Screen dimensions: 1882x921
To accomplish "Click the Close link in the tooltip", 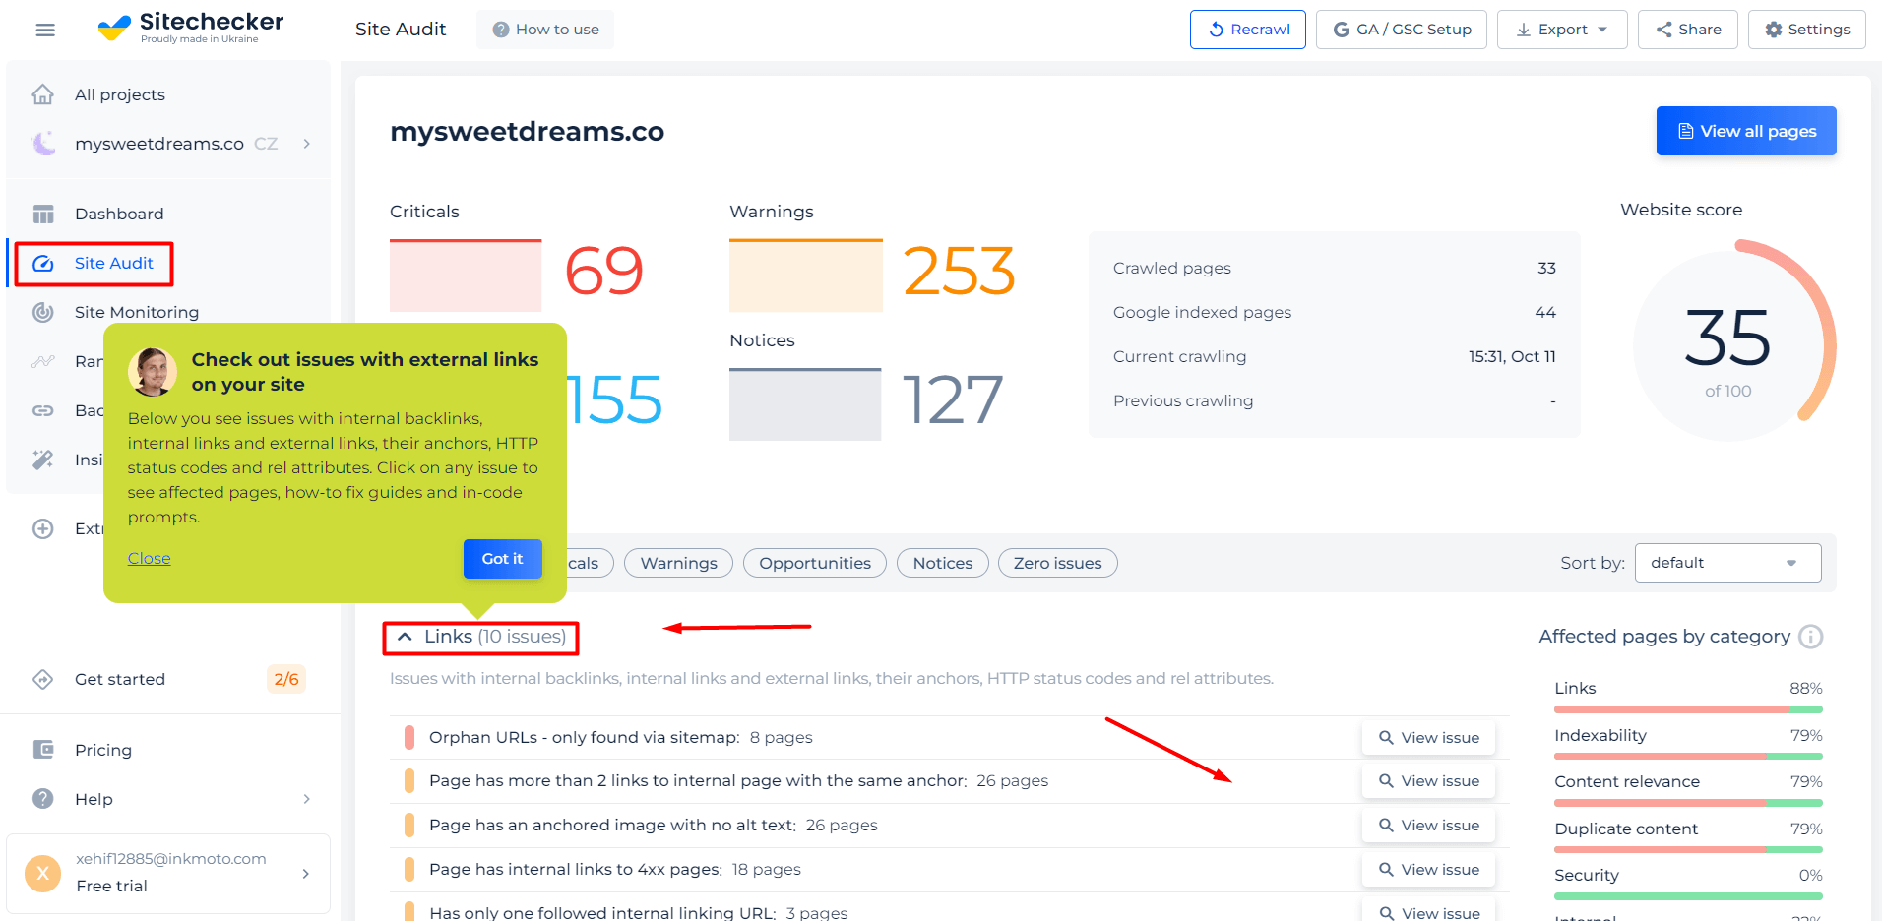I will (150, 558).
